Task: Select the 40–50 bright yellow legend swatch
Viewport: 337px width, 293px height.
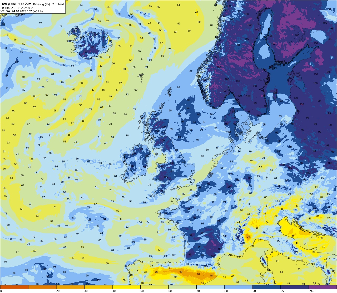Action: coord(126,287)
